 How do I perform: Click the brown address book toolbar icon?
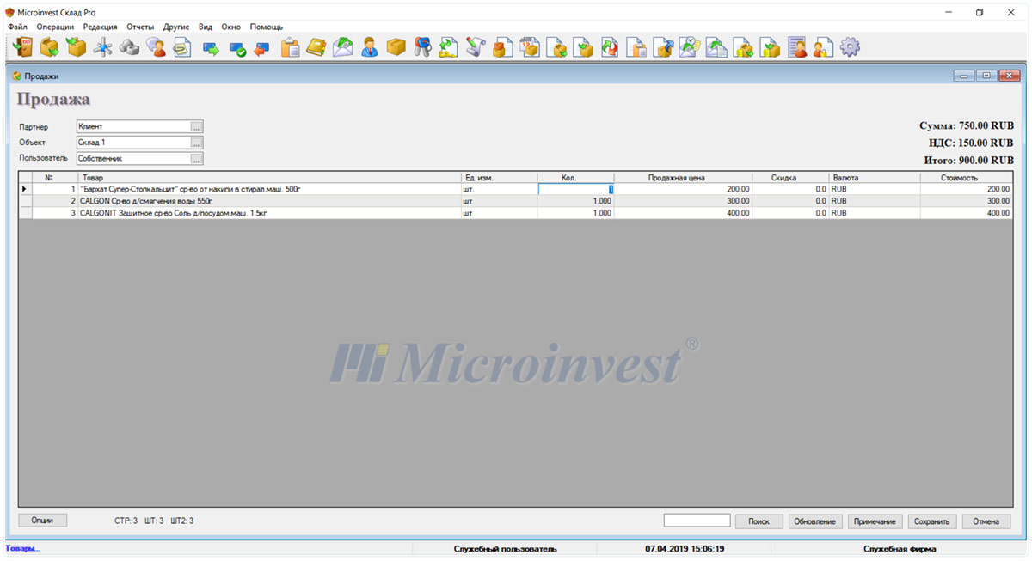click(316, 47)
